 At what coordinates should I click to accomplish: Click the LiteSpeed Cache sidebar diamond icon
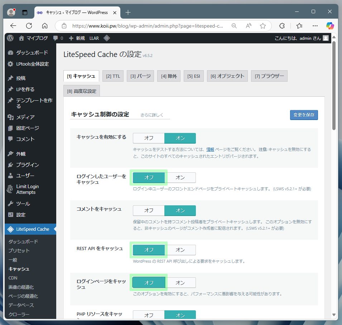coord(10,229)
